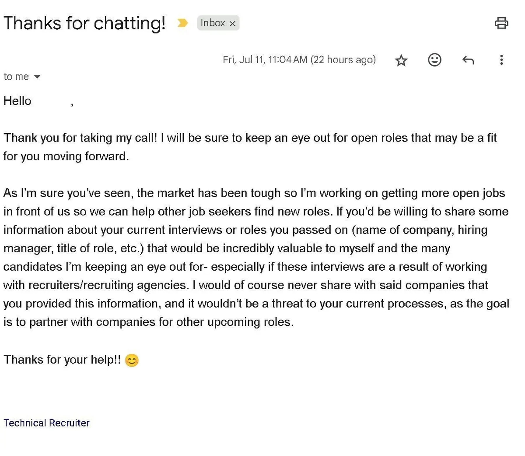Click the Inbox label chip
Viewport: 525px width, 456px height.
213,23
